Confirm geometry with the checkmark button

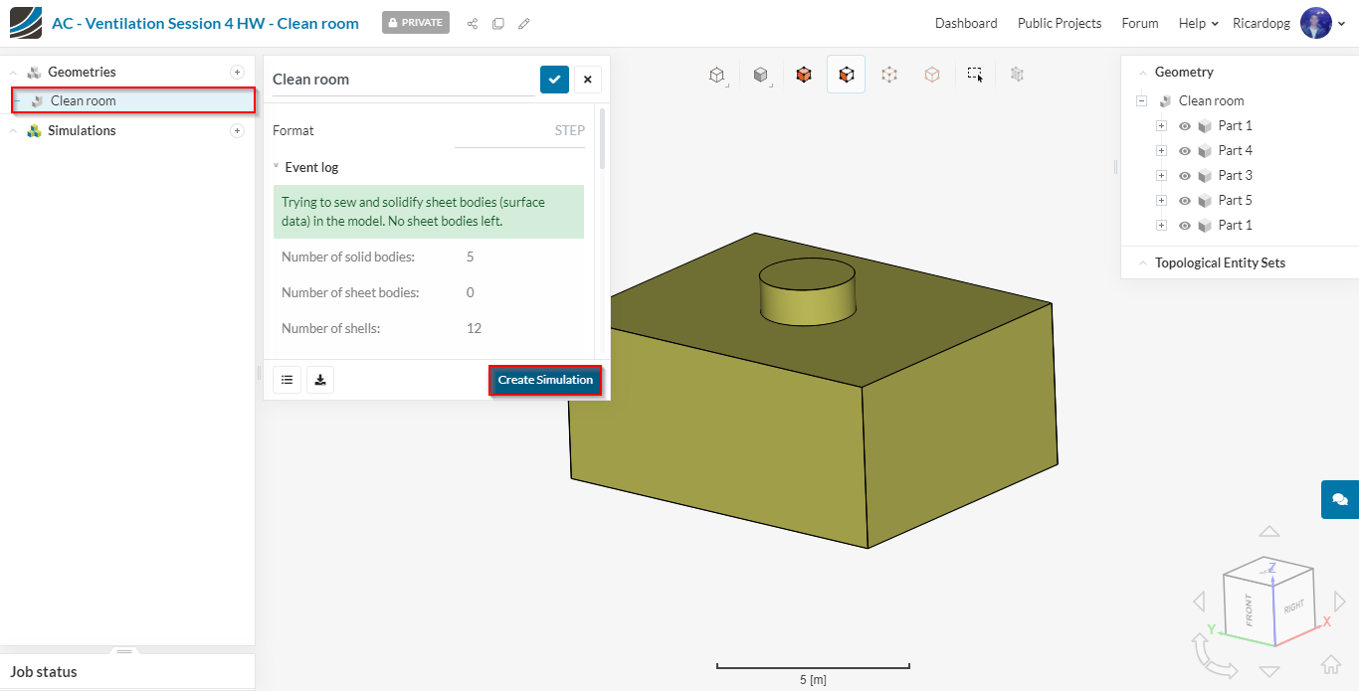[554, 80]
